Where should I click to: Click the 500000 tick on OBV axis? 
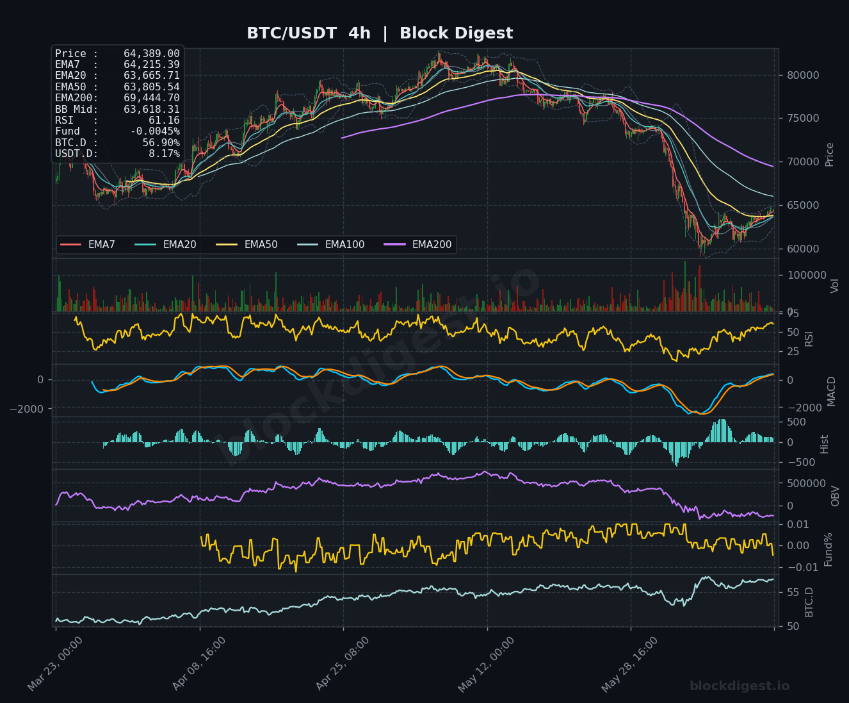(x=805, y=483)
